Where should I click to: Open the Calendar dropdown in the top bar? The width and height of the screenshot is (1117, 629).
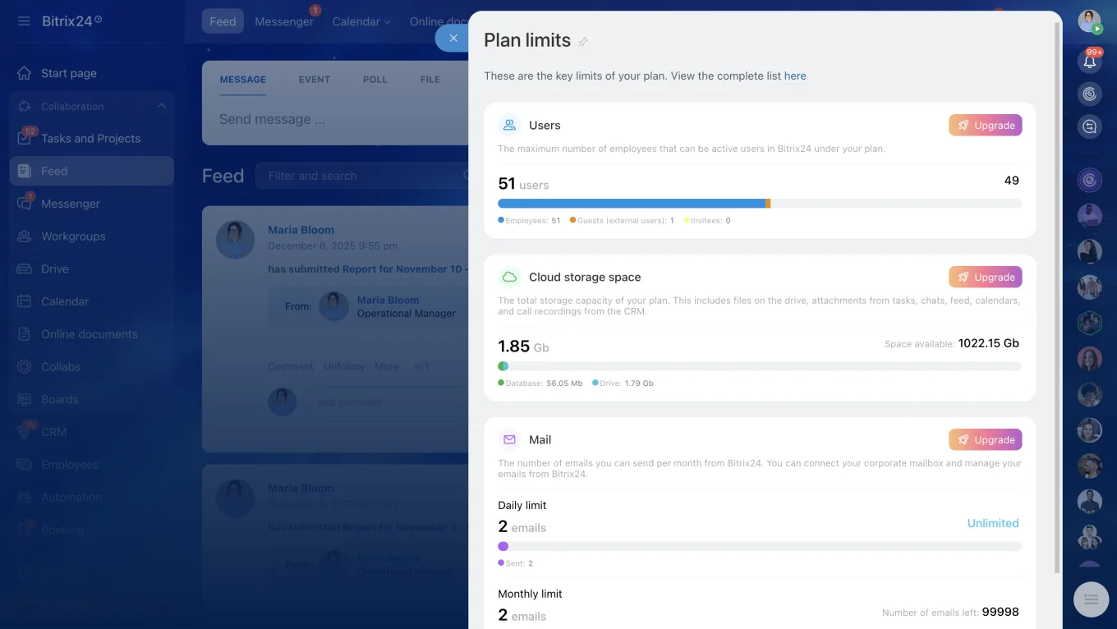(361, 21)
